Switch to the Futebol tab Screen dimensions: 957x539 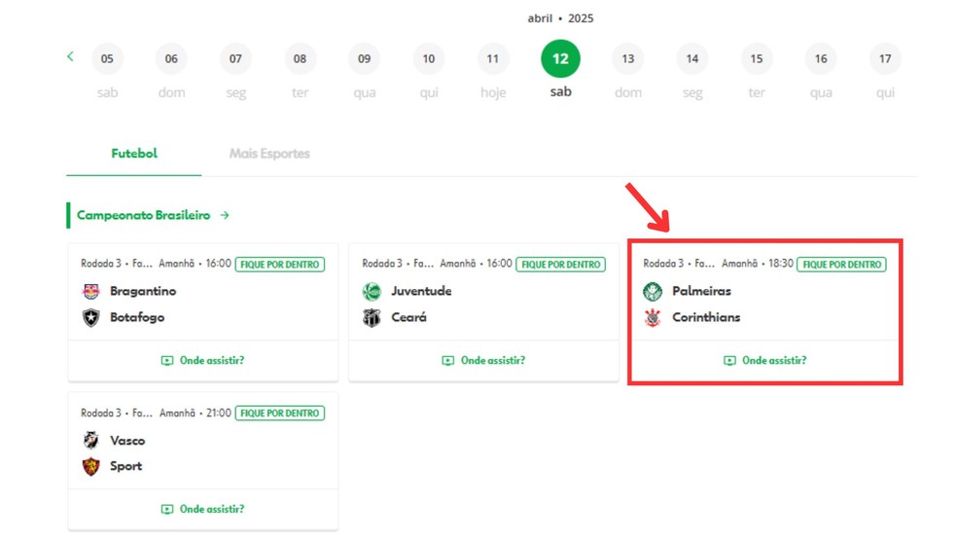click(x=133, y=154)
